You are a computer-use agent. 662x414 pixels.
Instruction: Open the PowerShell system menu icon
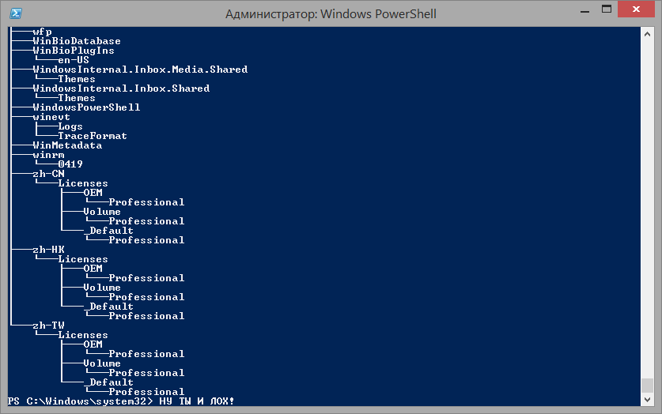(x=14, y=13)
